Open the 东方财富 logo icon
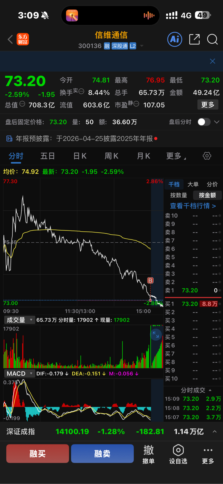Screen dimensions: 223x484 23,39
